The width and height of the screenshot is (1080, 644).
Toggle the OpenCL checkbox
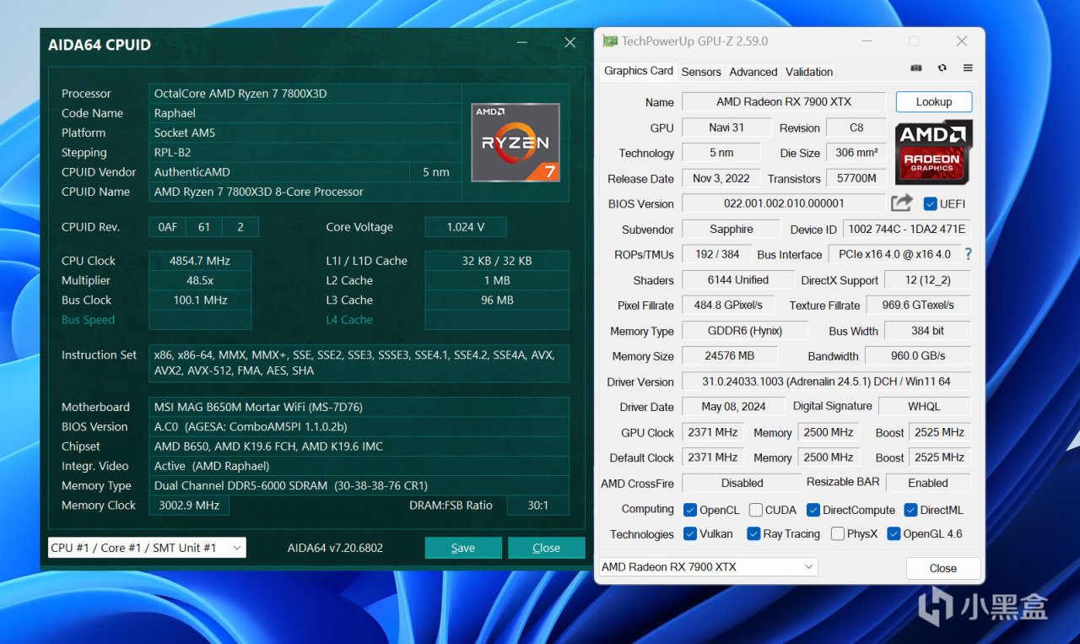click(x=690, y=510)
